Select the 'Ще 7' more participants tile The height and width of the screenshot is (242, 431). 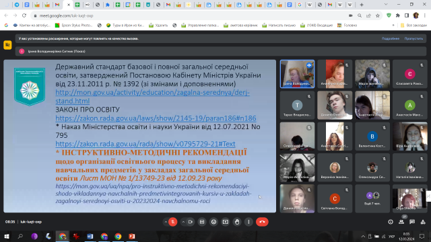pos(372,198)
